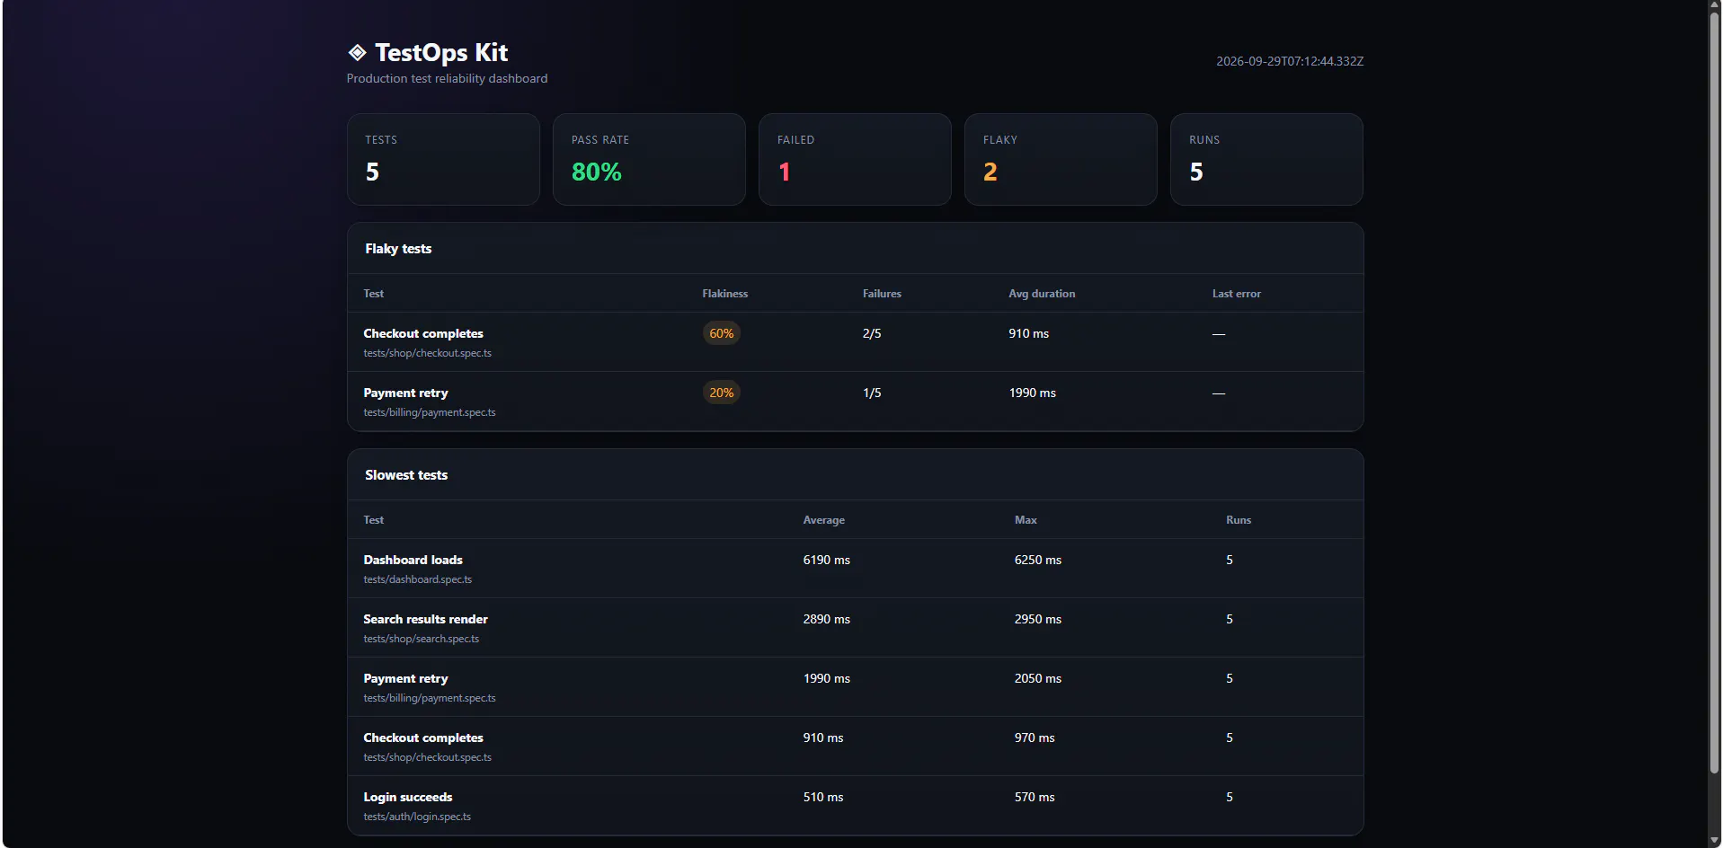Viewport: 1723px width, 848px height.
Task: Click the RUNS summary card
Action: point(1266,160)
